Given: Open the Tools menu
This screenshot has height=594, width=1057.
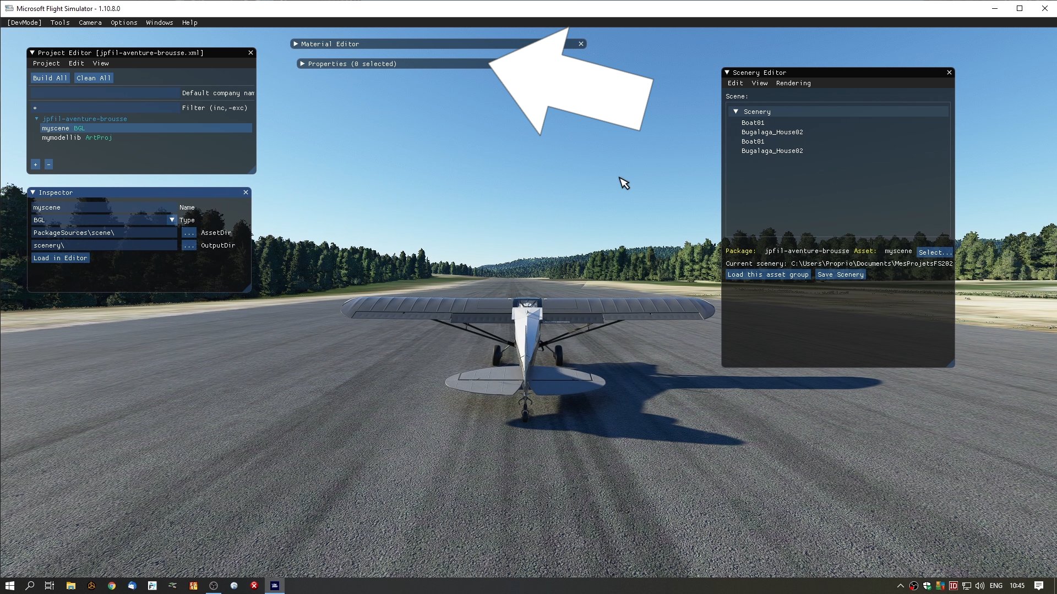Looking at the screenshot, I should [60, 23].
